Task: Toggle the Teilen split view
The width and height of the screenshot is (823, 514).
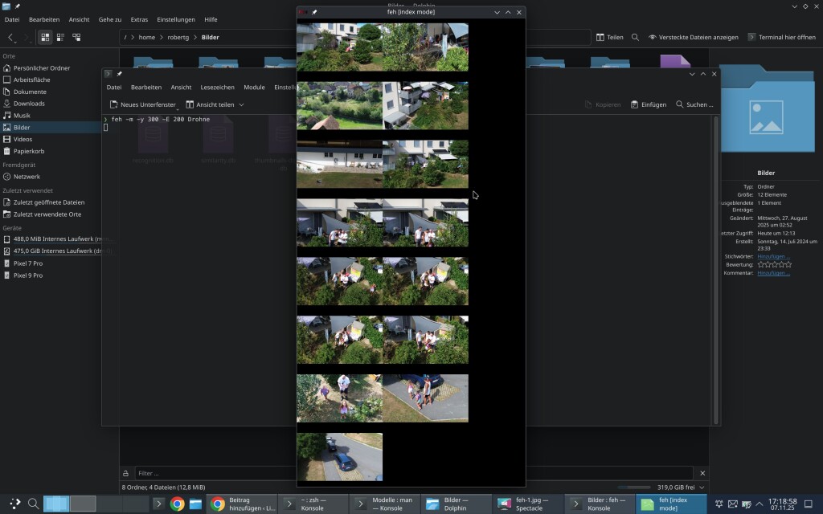Action: (609, 37)
